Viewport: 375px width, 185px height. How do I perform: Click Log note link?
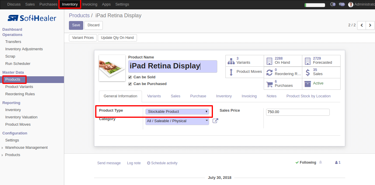(134, 163)
